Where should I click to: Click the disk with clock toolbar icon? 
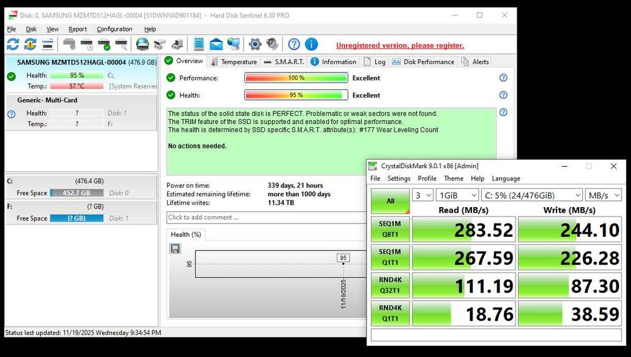click(x=87, y=44)
